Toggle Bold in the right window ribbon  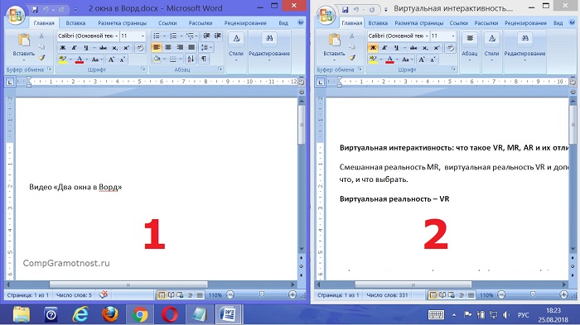point(373,48)
